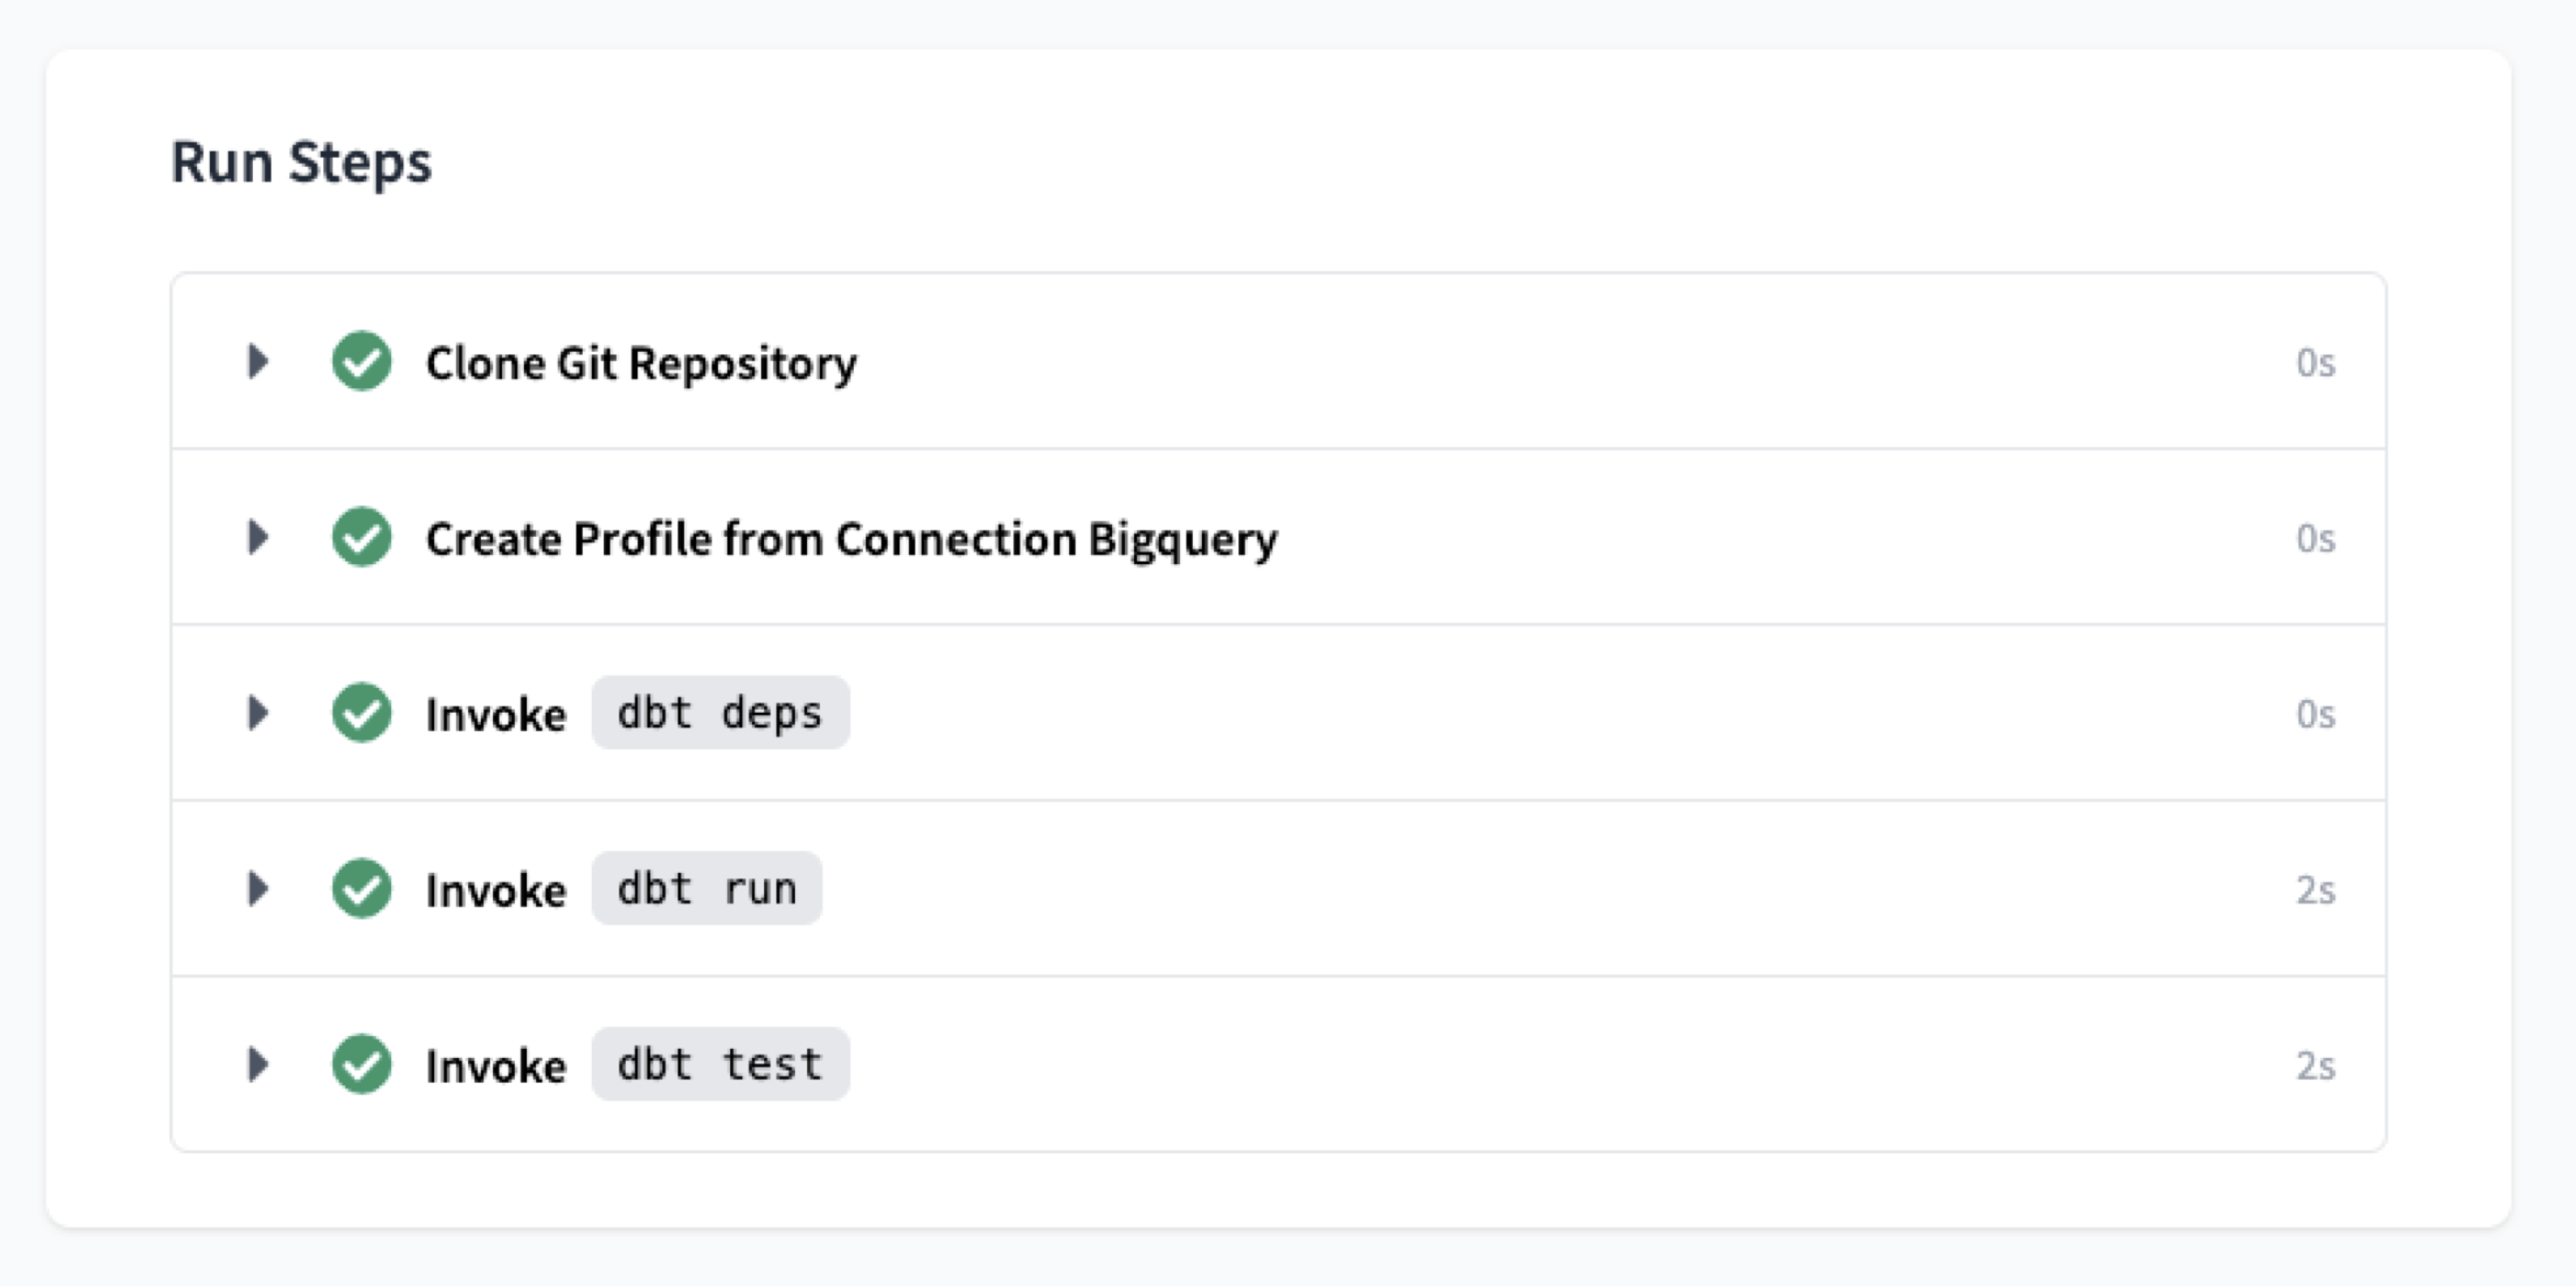Click success icon for dbt run step
This screenshot has width=2576, height=1286.
(x=362, y=889)
